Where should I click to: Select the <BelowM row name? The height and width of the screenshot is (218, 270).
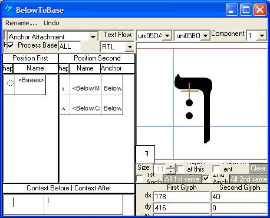tap(85, 88)
